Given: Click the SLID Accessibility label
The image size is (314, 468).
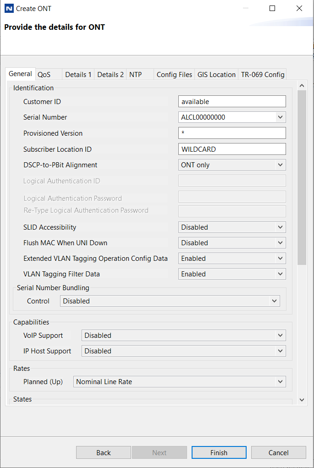Looking at the screenshot, I should point(50,227).
